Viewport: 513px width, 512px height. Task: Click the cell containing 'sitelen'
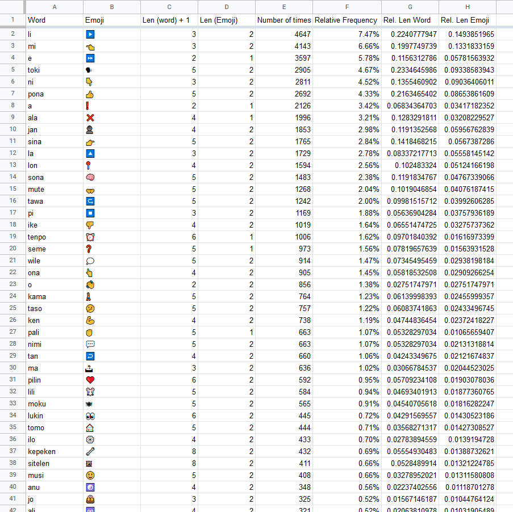click(55, 463)
